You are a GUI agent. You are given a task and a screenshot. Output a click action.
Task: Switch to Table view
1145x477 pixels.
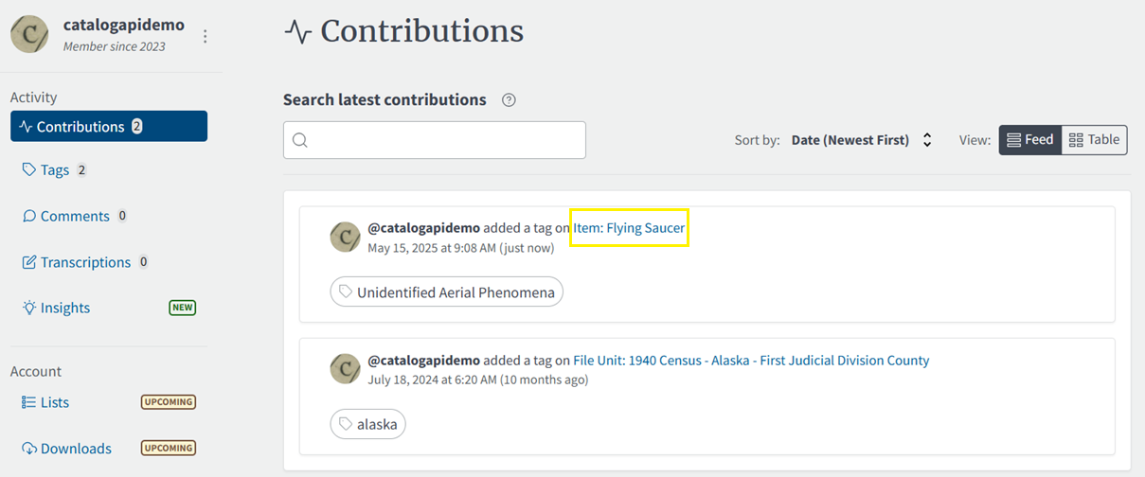pos(1094,140)
